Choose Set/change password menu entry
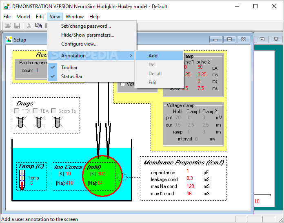 pos(91,26)
